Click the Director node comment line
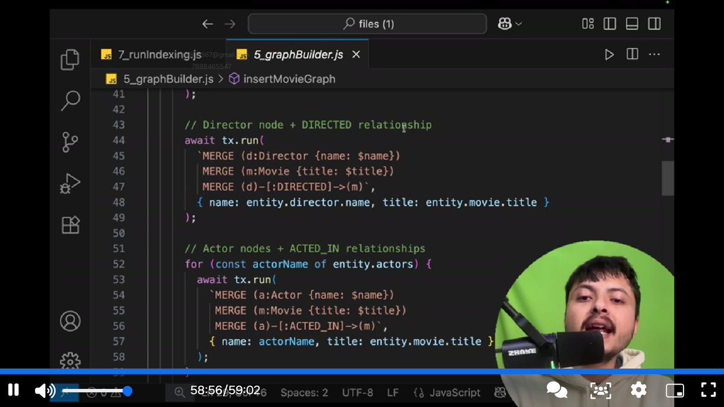 pos(308,125)
